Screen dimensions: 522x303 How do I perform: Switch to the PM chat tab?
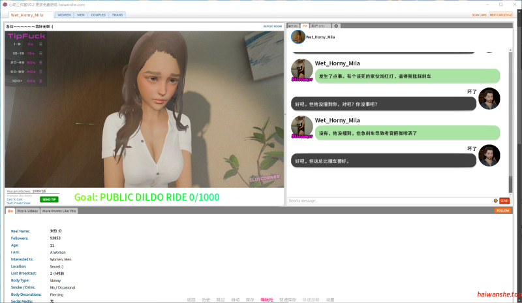click(x=305, y=26)
